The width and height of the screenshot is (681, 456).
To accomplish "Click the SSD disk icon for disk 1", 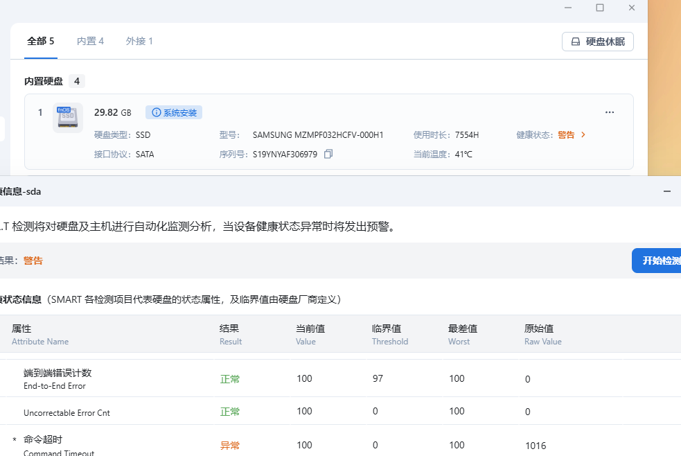I will 68,117.
